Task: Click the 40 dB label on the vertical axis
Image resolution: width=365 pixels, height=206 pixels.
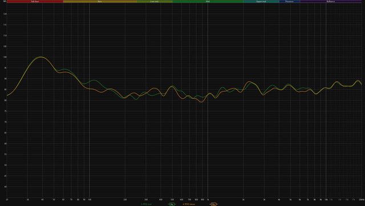Action: pyautogui.click(x=5, y=187)
